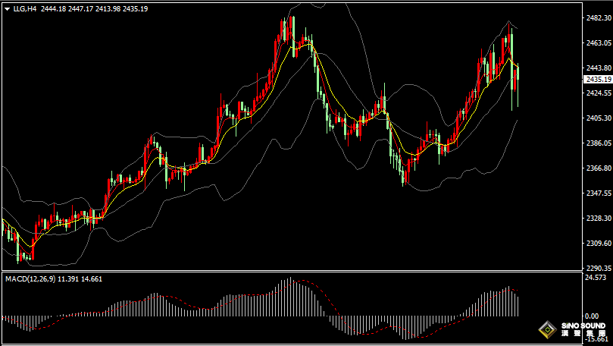Click the 2328.30 price axis label
This screenshot has width=613, height=346.
(599, 218)
